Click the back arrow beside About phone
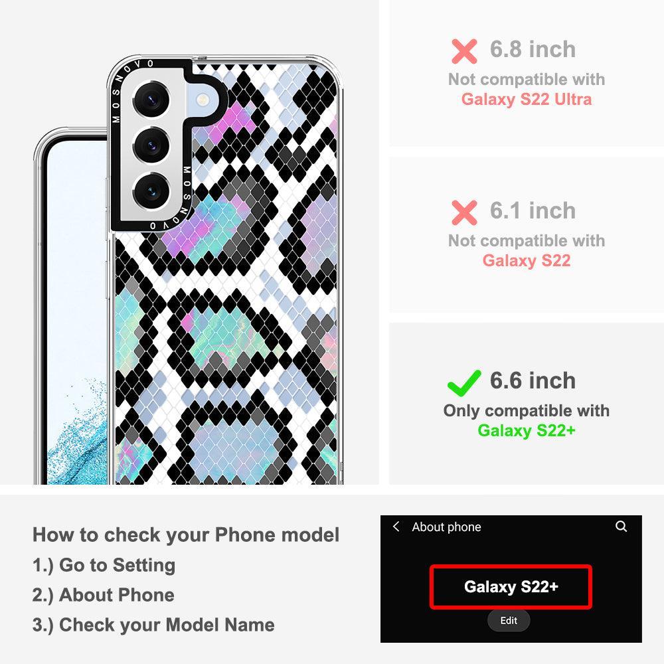The height and width of the screenshot is (664, 664). click(396, 527)
